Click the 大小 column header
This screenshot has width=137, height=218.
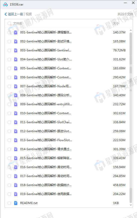click(116, 23)
